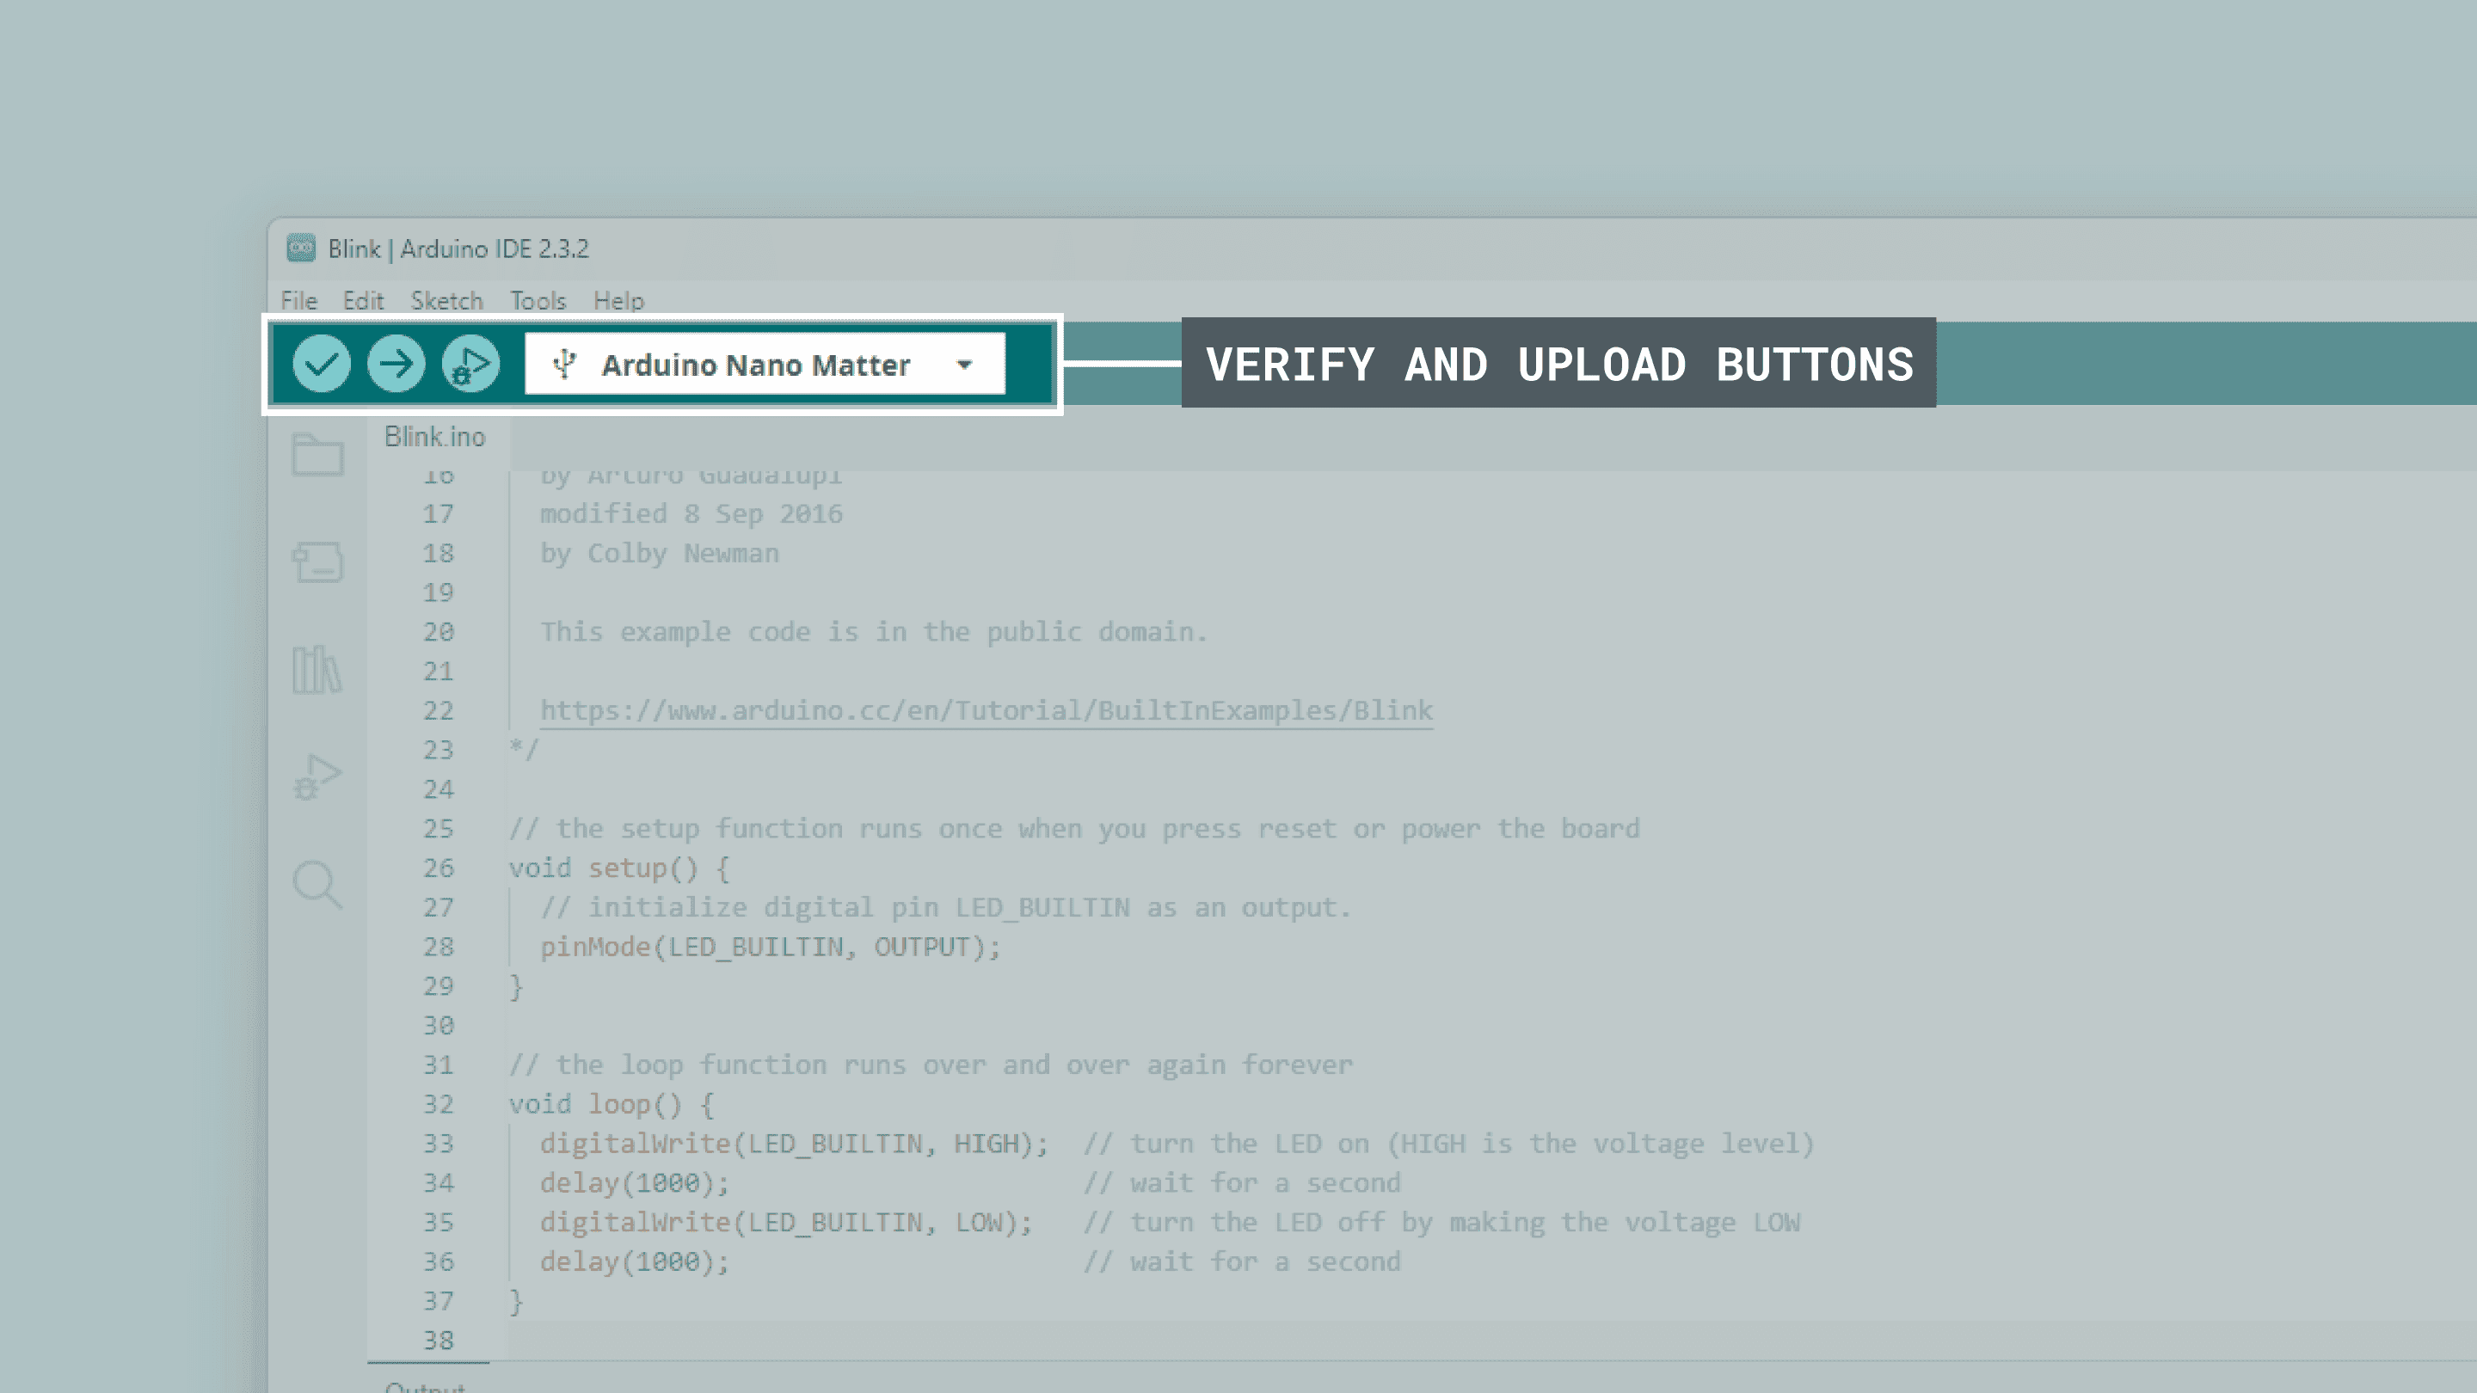Open the Edit menu
This screenshot has height=1393, width=2477.
[362, 301]
